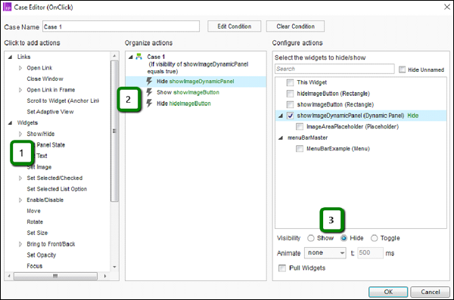The height and width of the screenshot is (300, 454).
Task: Click the Cancel button
Action: [x=431, y=292]
